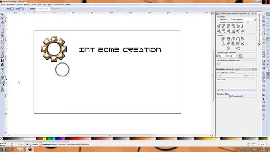Image resolution: width=270 pixels, height=152 pixels.
Task: Select the Pencil freehand tool
Action: point(2,52)
